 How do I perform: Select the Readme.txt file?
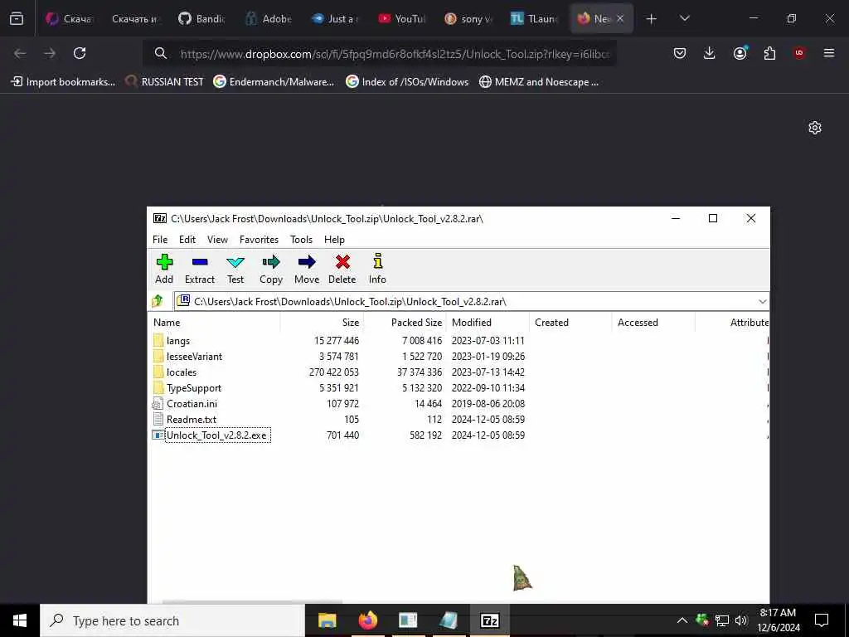pyautogui.click(x=192, y=419)
